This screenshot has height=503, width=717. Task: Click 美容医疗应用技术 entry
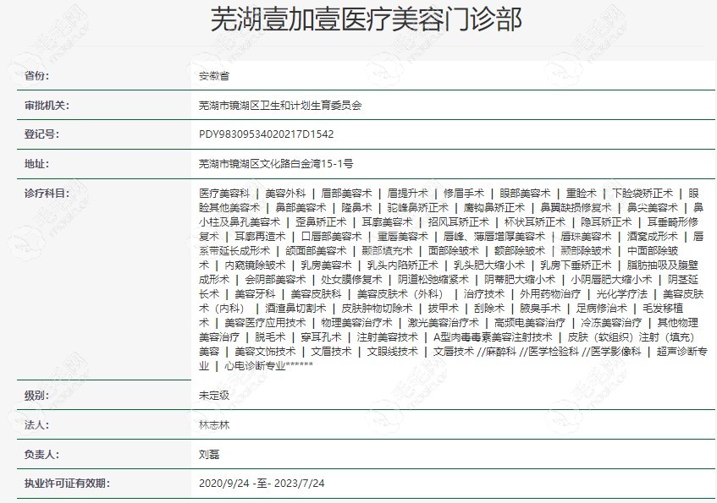point(265,323)
